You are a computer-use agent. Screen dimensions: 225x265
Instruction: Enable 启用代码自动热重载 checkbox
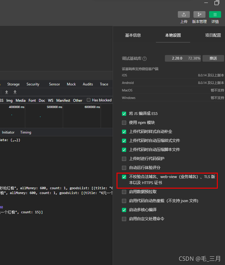pyautogui.click(x=124, y=201)
